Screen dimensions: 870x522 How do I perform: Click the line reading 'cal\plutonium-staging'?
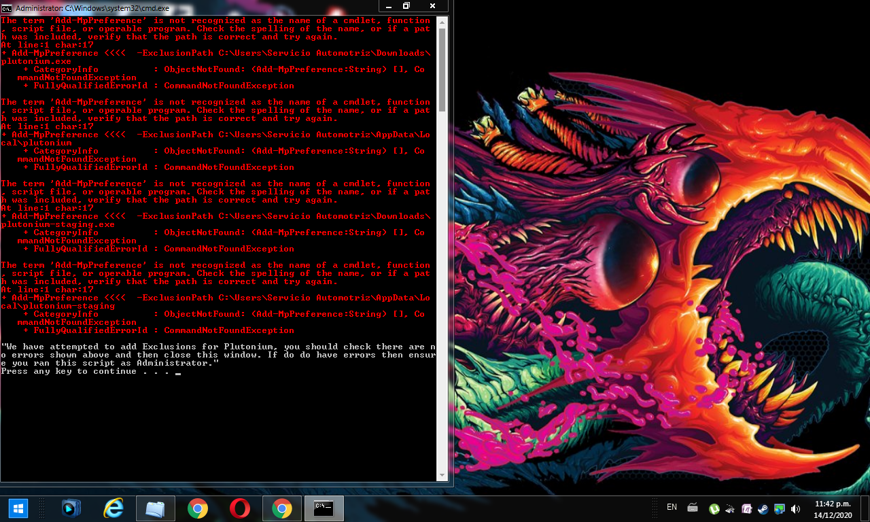tap(58, 306)
